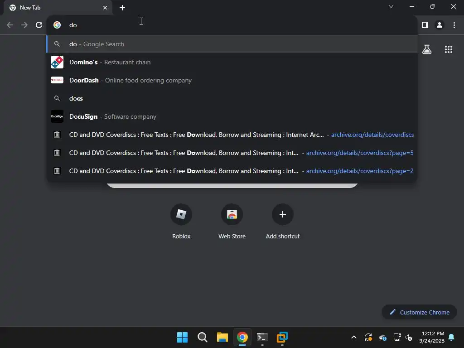The image size is (464, 348).
Task: Show hidden tray icons chevron
Action: pos(353,337)
